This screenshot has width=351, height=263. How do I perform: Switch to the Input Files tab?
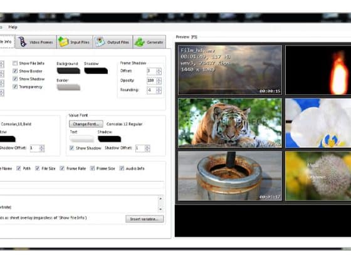coord(75,42)
